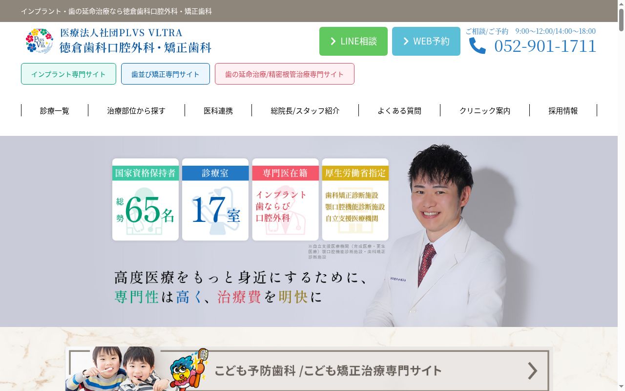The width and height of the screenshot is (625, 391).
Task: Open WEB予約 booking button
Action: (426, 41)
